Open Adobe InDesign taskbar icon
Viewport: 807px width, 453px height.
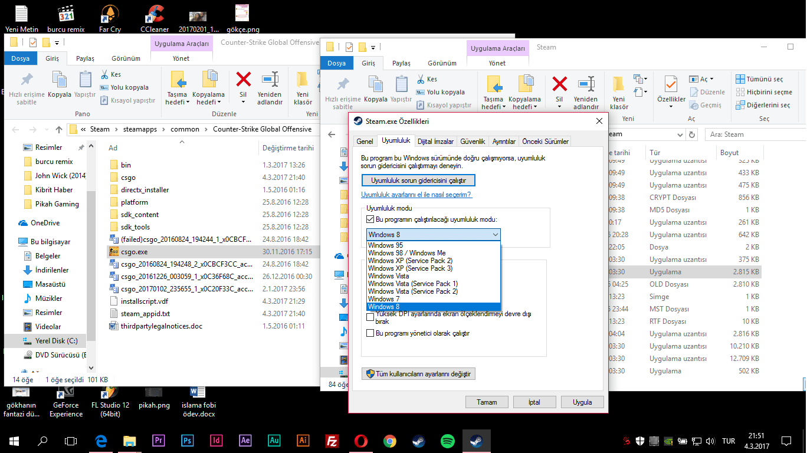point(216,441)
